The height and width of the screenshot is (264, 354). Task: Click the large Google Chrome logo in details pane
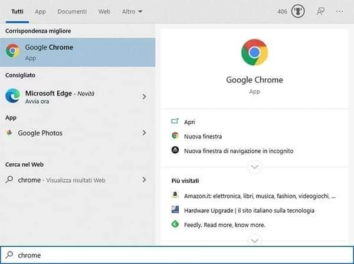pos(254,52)
